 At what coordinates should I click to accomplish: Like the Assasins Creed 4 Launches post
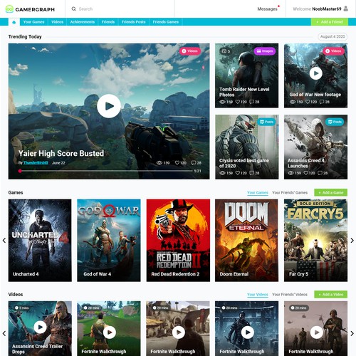[306, 173]
